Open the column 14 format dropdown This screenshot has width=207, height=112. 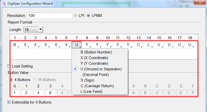(149, 45)
